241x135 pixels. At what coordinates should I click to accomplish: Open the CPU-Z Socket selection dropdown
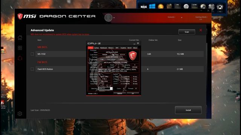[111, 88]
